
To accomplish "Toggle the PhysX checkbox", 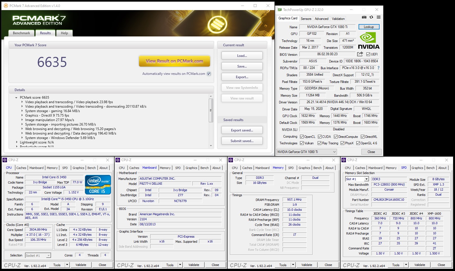I will (x=342, y=143).
